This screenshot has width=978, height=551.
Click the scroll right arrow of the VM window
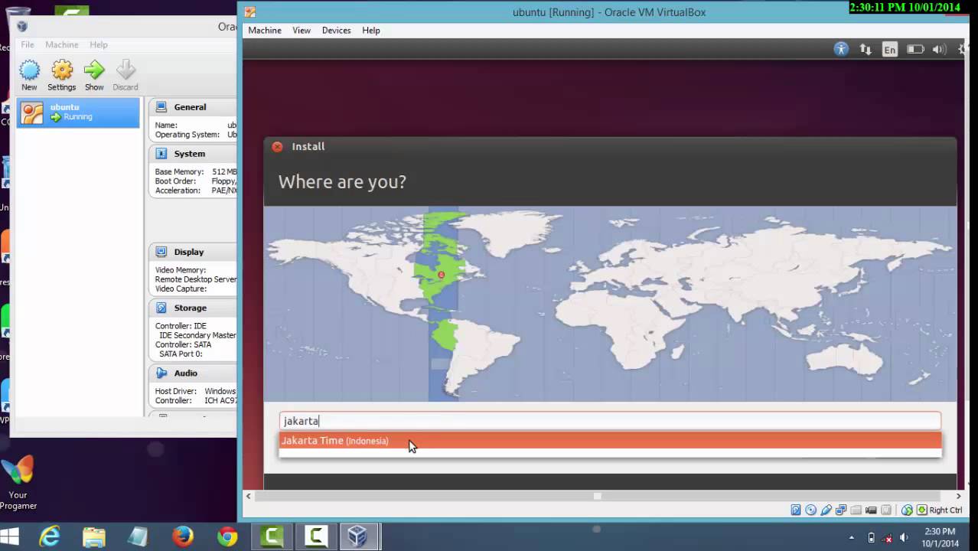coord(958,496)
